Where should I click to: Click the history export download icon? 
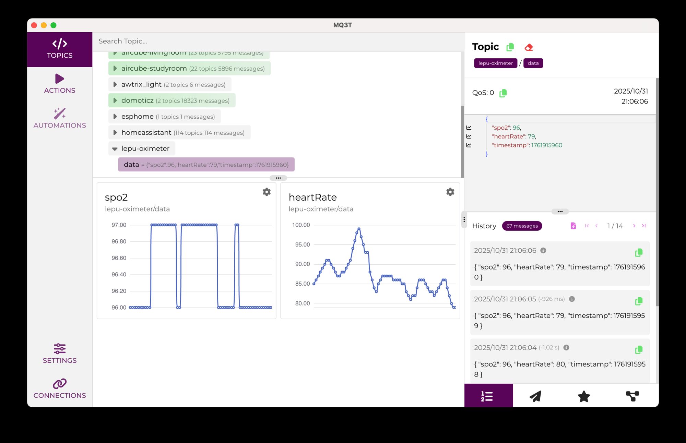(x=573, y=226)
